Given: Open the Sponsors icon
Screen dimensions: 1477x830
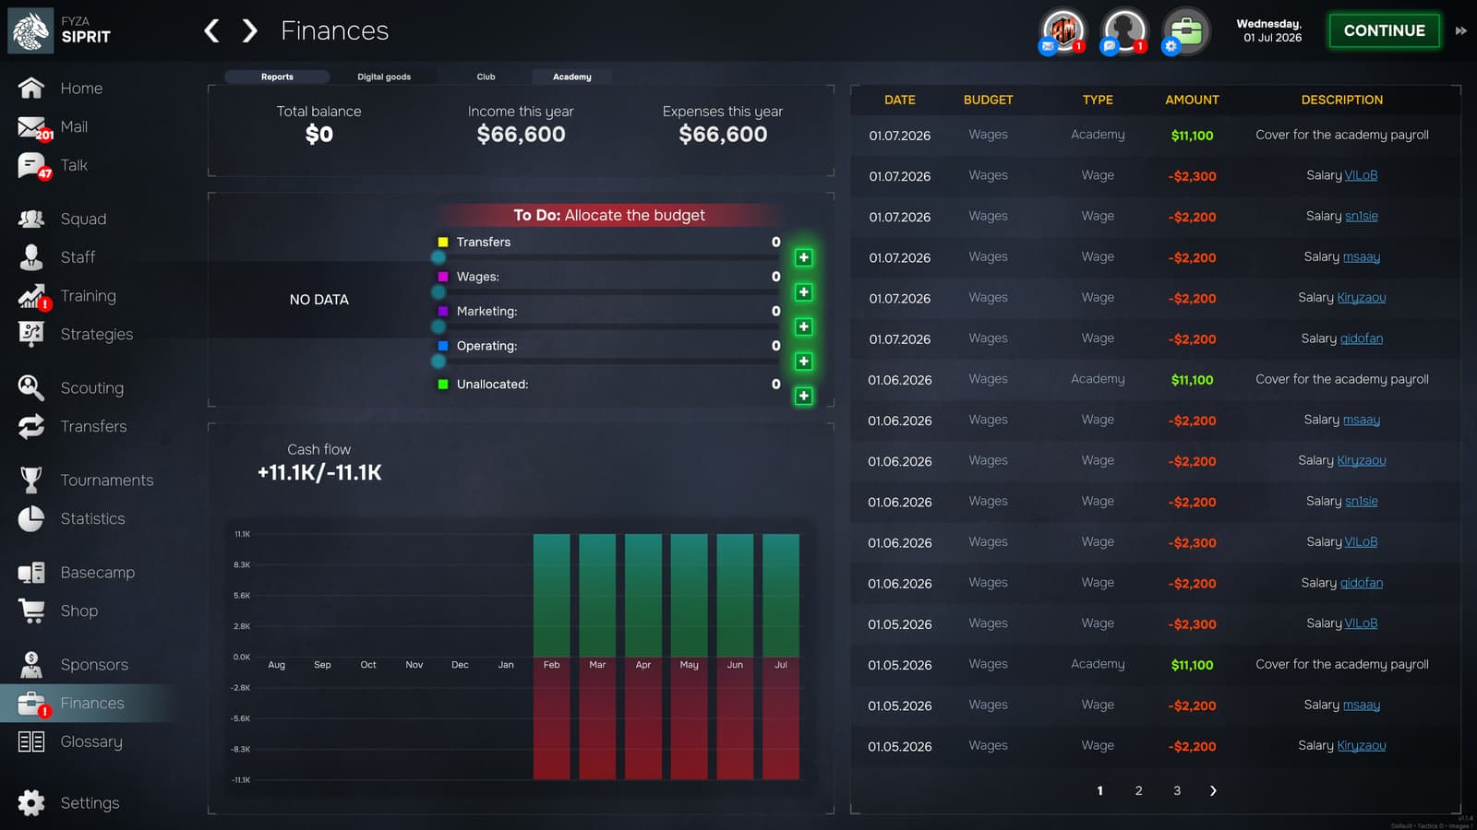Looking at the screenshot, I should (31, 664).
